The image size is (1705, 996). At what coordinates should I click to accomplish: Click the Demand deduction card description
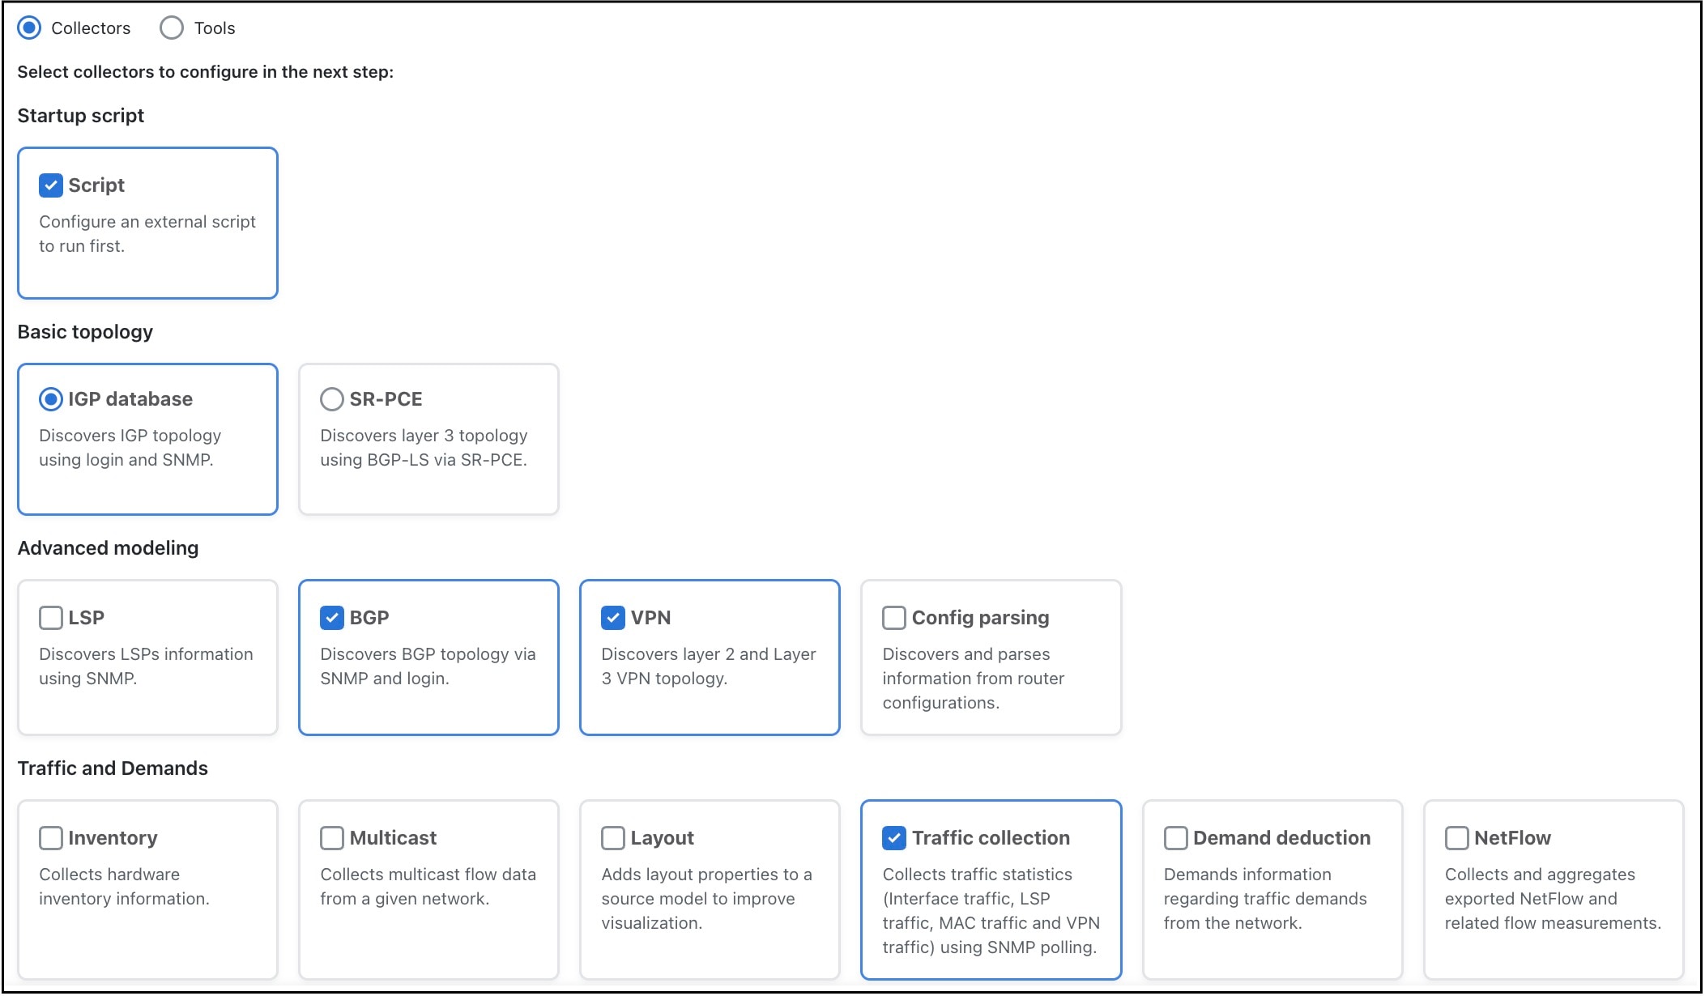[1264, 899]
